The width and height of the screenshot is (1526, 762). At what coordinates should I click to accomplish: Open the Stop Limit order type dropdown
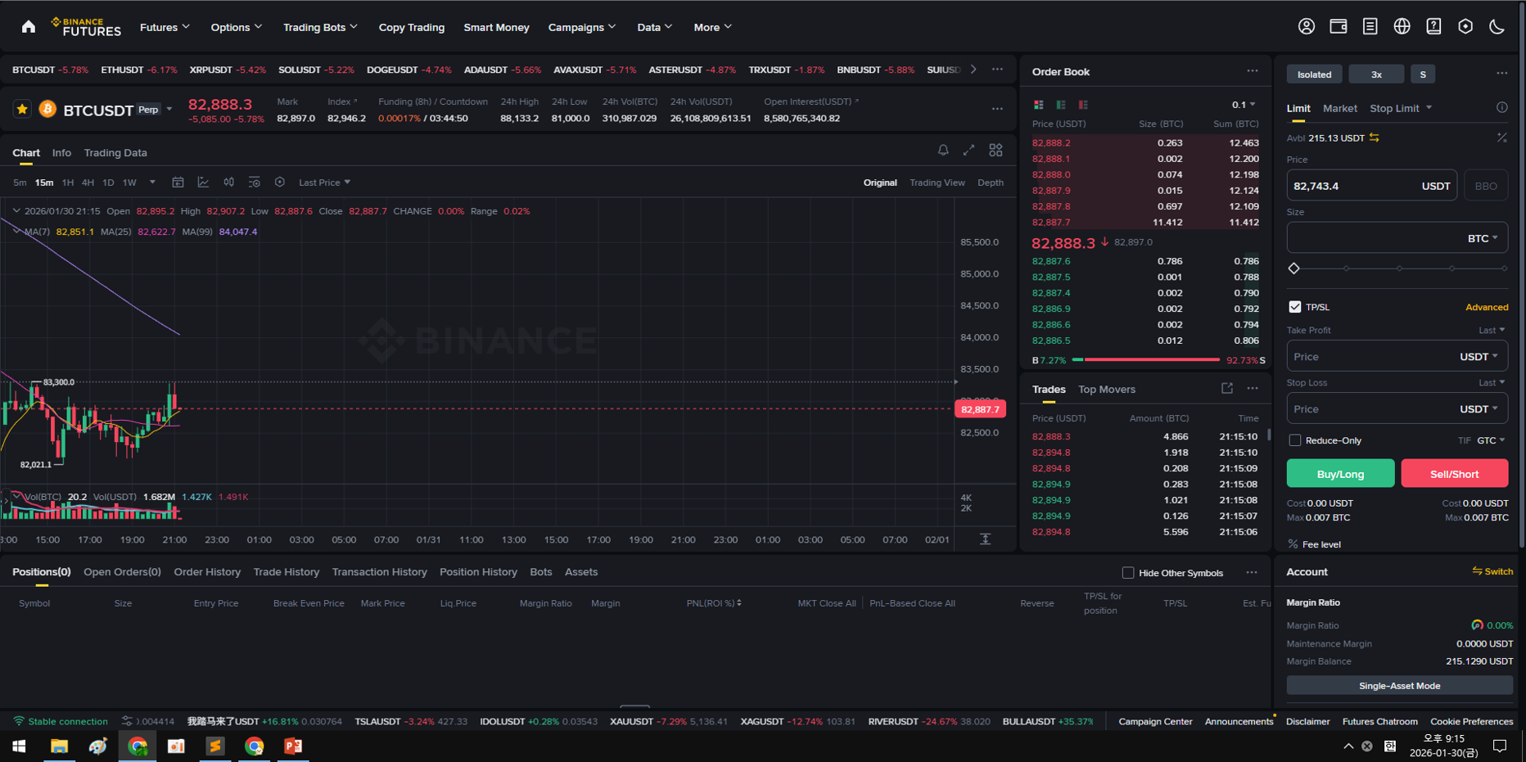(x=1401, y=108)
